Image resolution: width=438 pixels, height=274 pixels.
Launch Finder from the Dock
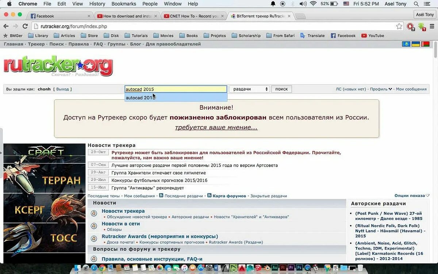pyautogui.click(x=77, y=268)
